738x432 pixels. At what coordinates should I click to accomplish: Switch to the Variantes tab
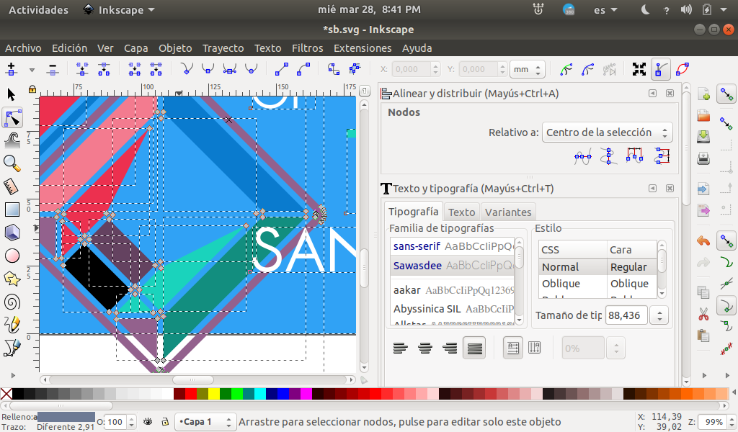coord(508,212)
